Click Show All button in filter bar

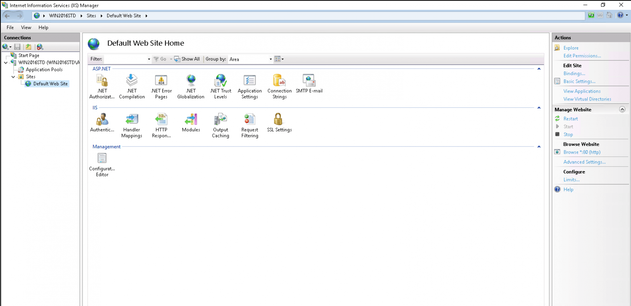point(187,59)
